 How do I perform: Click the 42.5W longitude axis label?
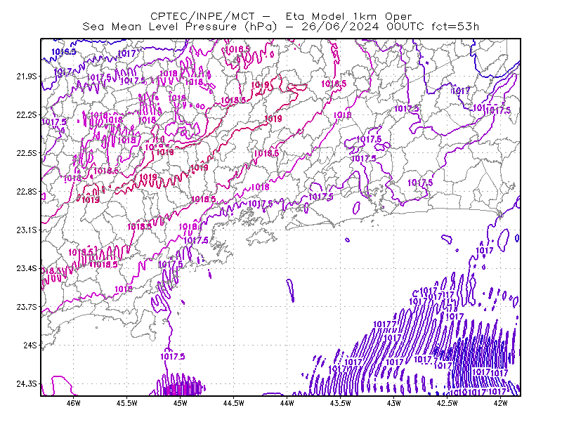[x=447, y=403]
